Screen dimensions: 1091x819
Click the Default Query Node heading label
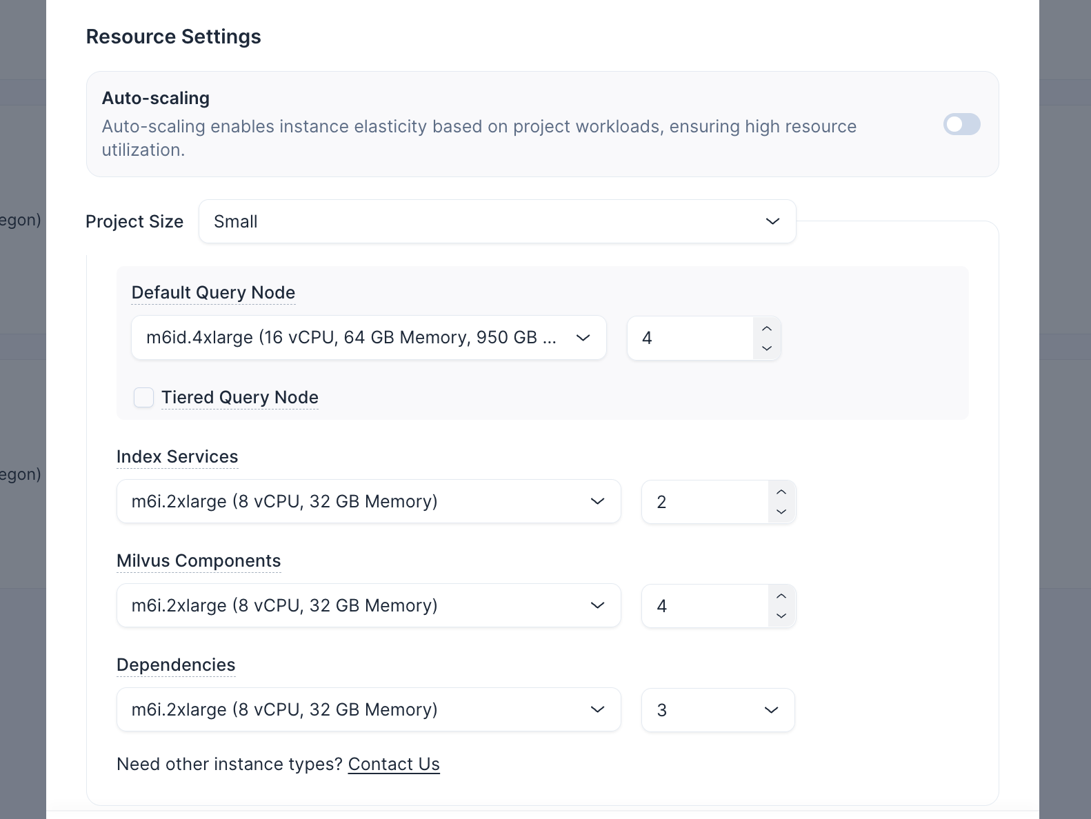point(213,293)
